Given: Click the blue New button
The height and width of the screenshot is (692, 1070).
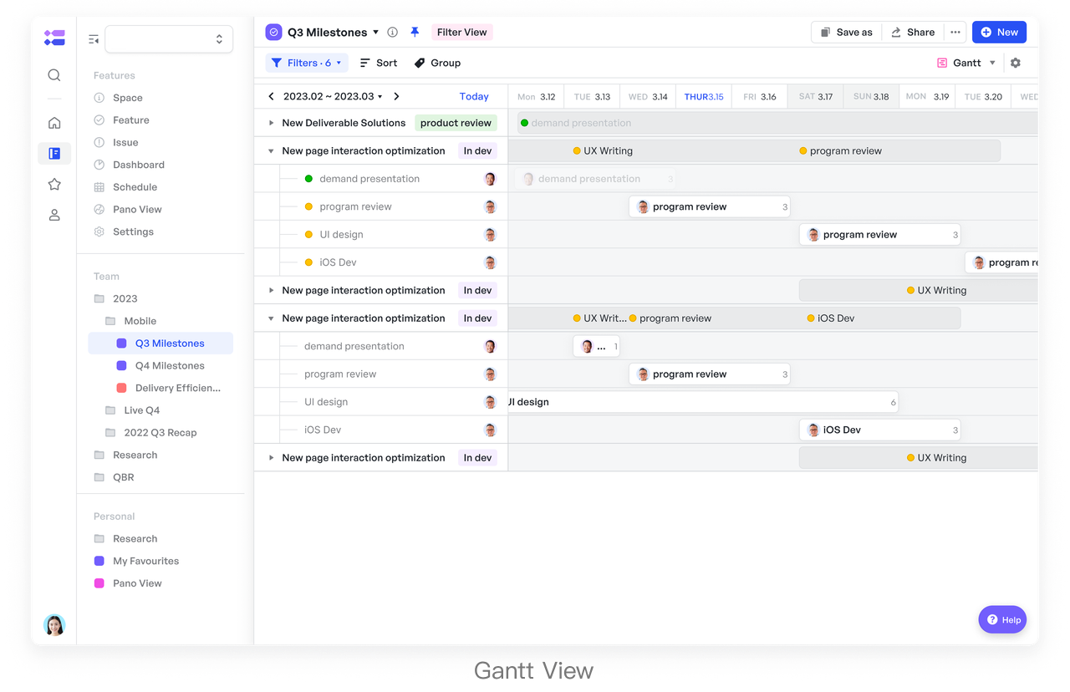Looking at the screenshot, I should (x=999, y=32).
